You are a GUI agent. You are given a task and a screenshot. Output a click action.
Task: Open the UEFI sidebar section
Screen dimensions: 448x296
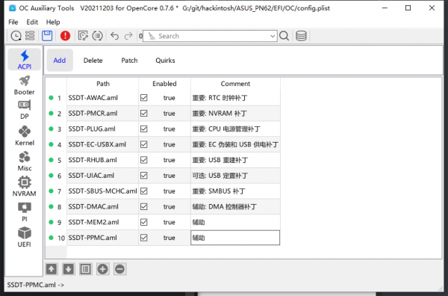(25, 237)
